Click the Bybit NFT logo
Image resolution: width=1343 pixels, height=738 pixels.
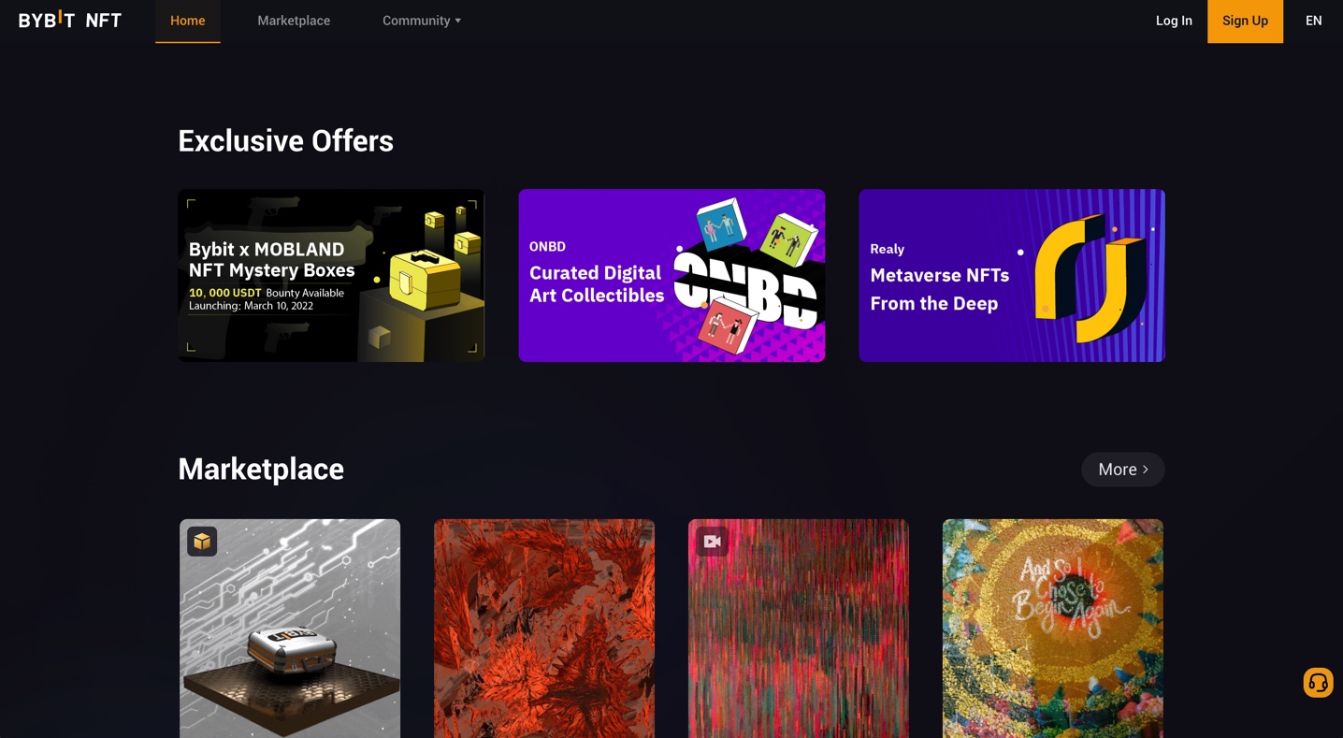pos(70,20)
